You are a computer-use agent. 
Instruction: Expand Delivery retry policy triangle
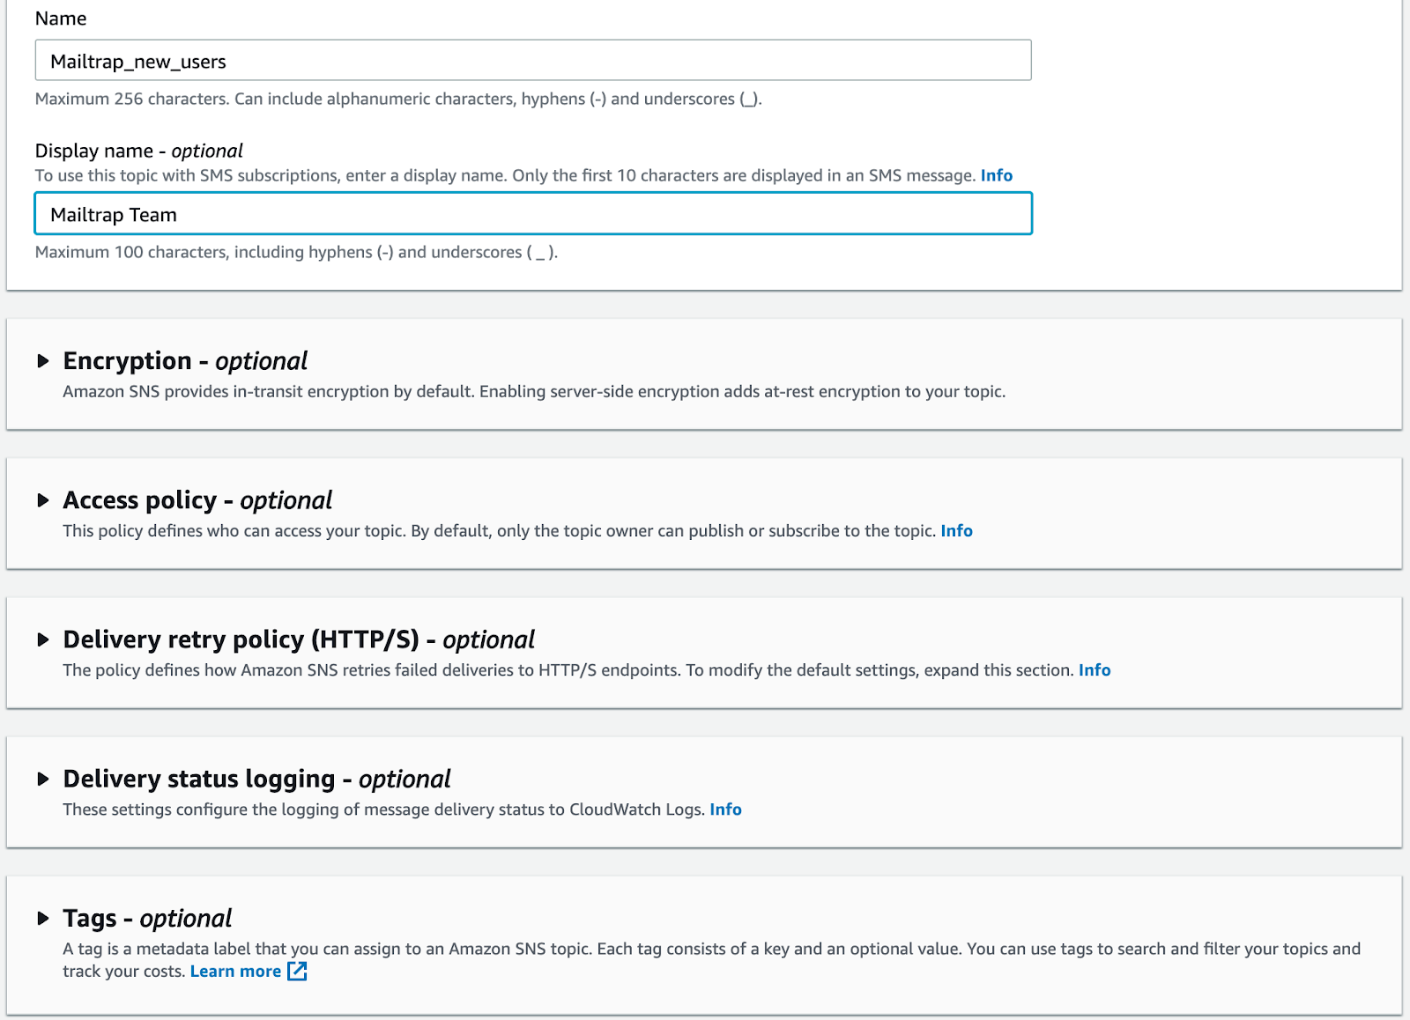(42, 639)
